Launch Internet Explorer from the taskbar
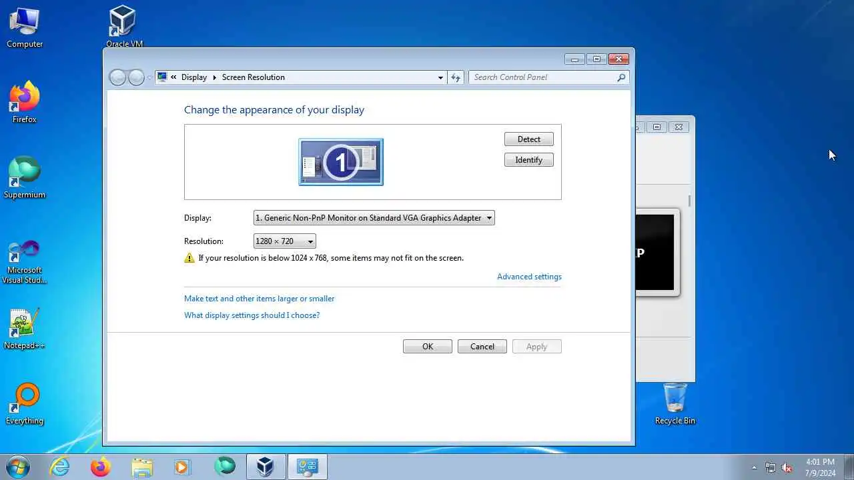 [60, 467]
